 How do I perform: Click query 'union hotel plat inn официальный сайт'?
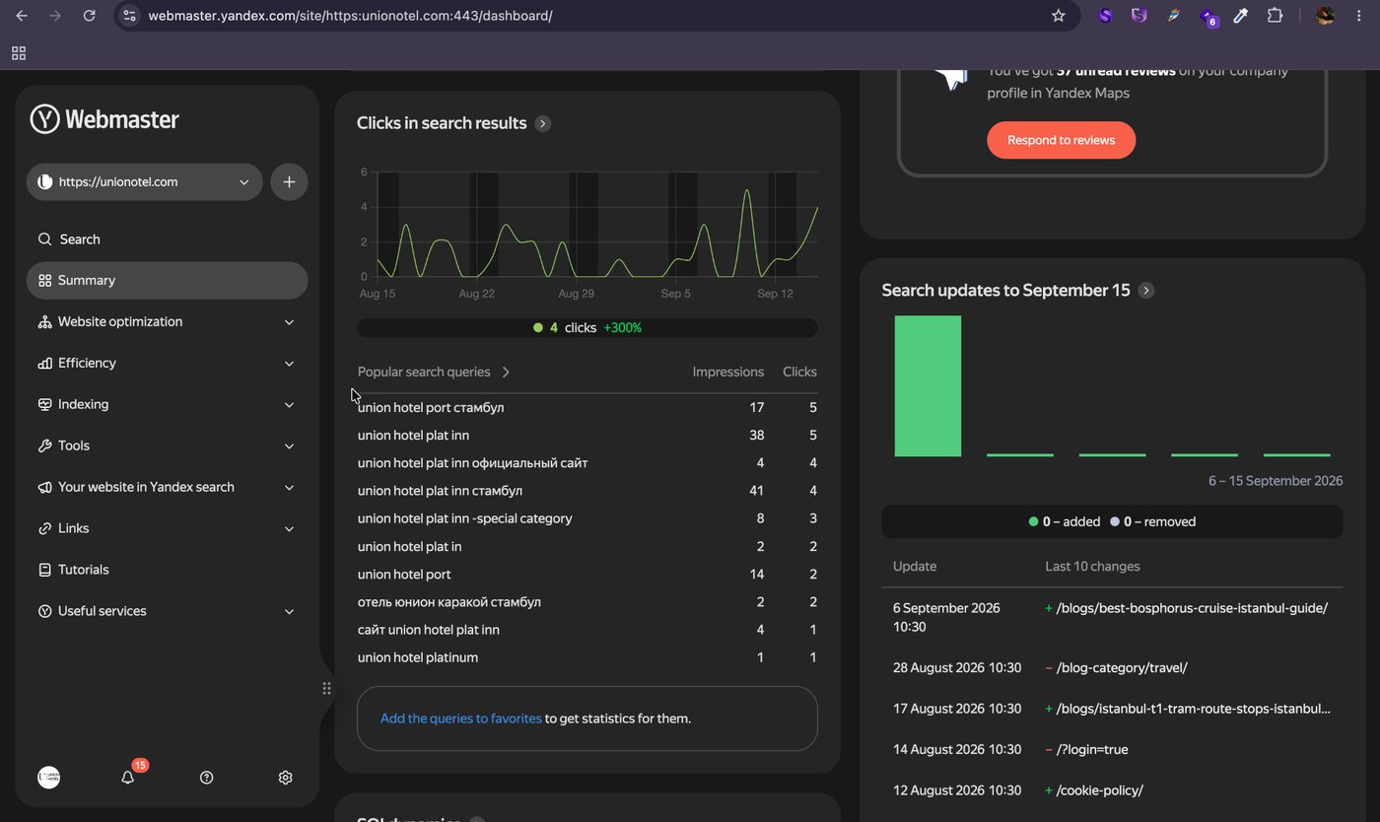pos(472,462)
